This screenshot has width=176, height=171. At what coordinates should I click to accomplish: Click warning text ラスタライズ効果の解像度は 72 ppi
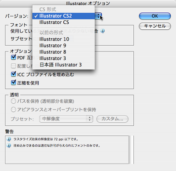46,139
